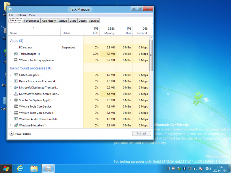Sort processes by the Memory column header

click(108, 31)
